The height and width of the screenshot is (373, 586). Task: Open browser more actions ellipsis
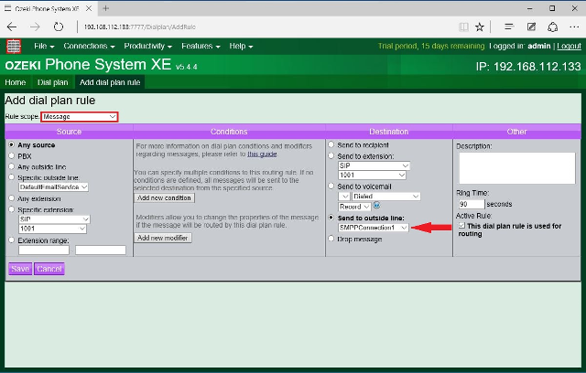point(574,27)
